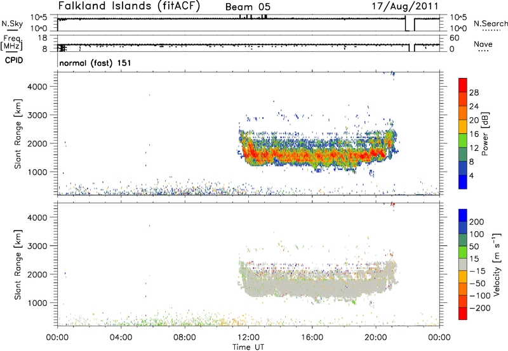Screen dimensions: 508x351
Task: Select the "20:00" time tick label
Action: [x=376, y=338]
